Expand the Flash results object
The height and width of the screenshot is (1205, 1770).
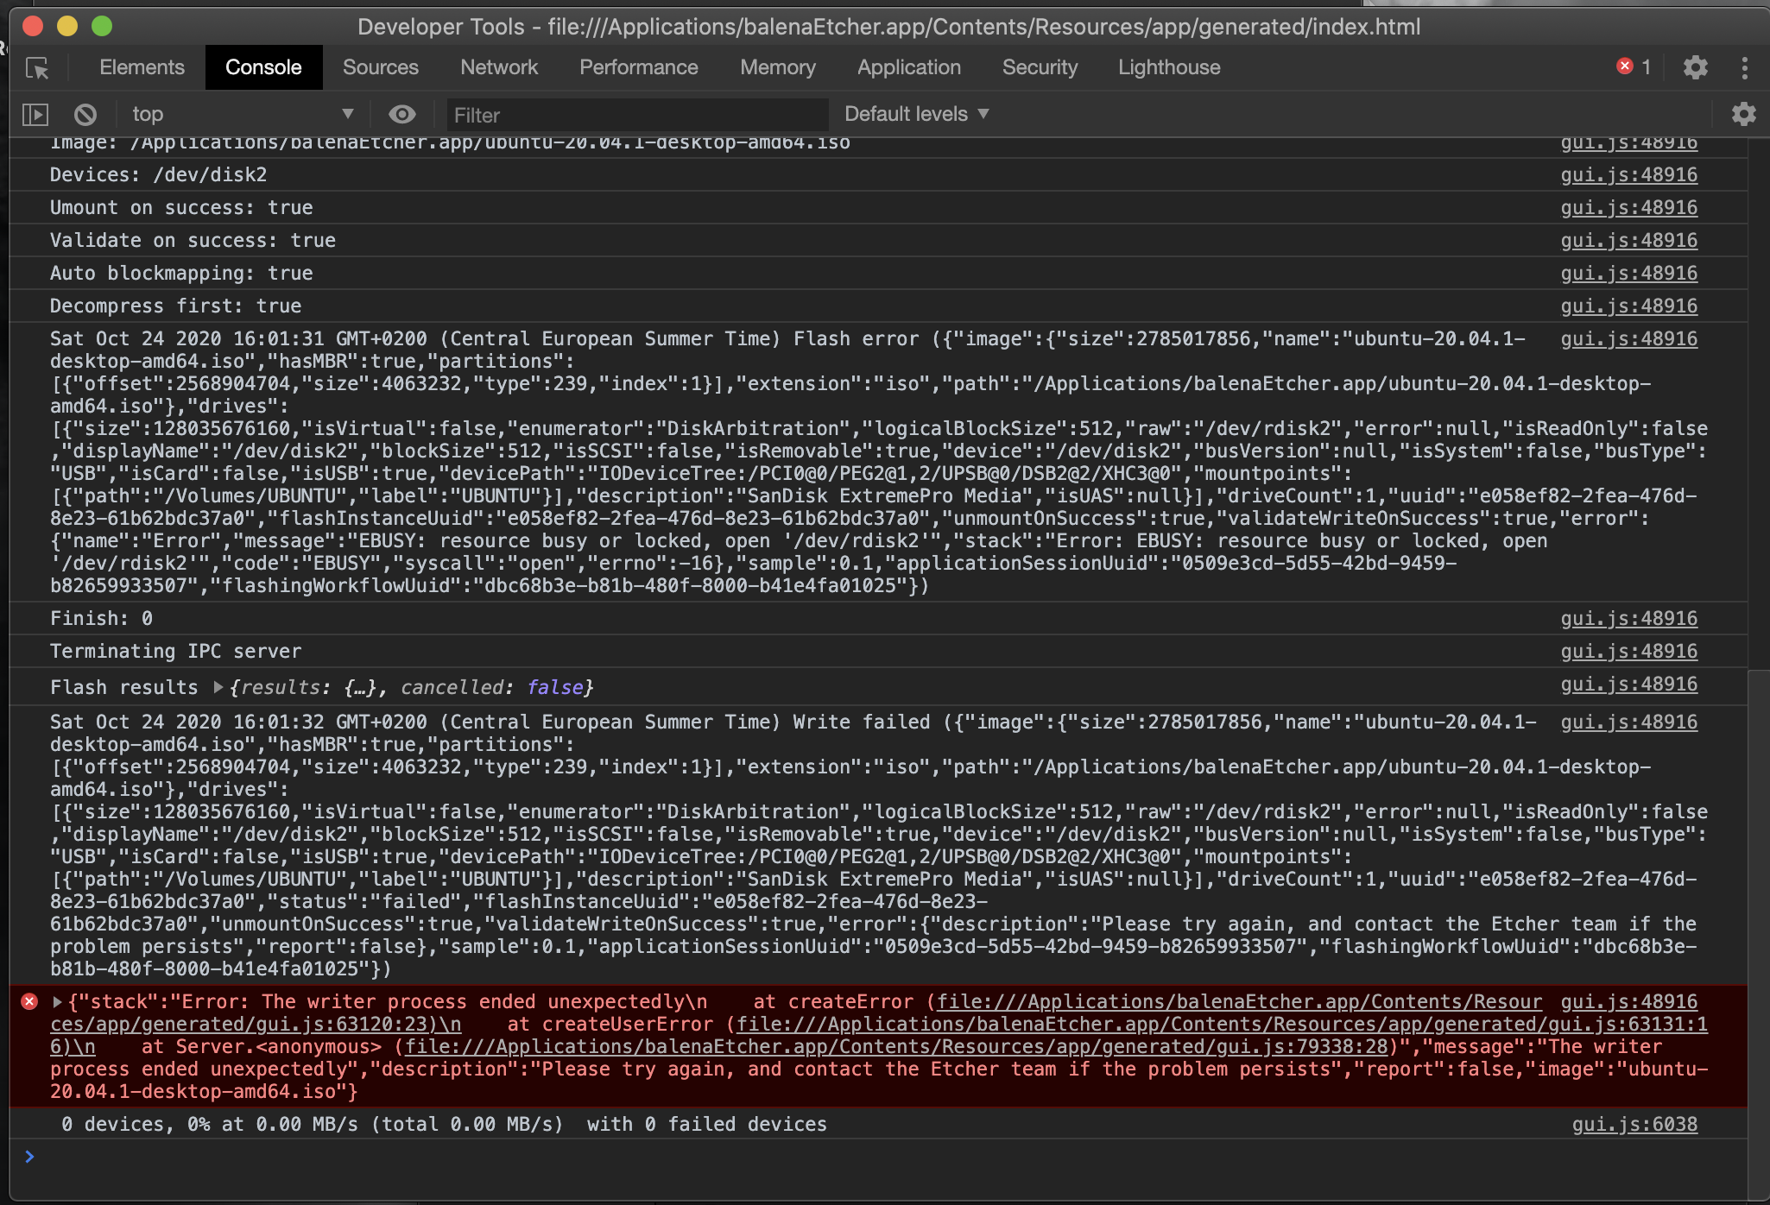(218, 687)
